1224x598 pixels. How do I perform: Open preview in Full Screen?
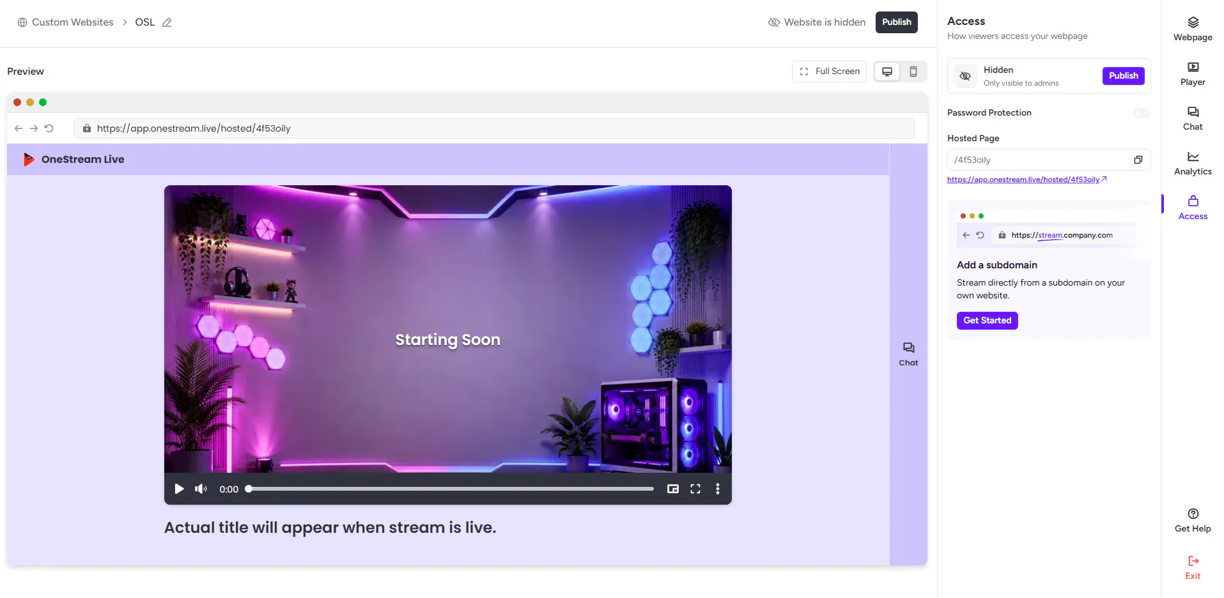coord(829,72)
